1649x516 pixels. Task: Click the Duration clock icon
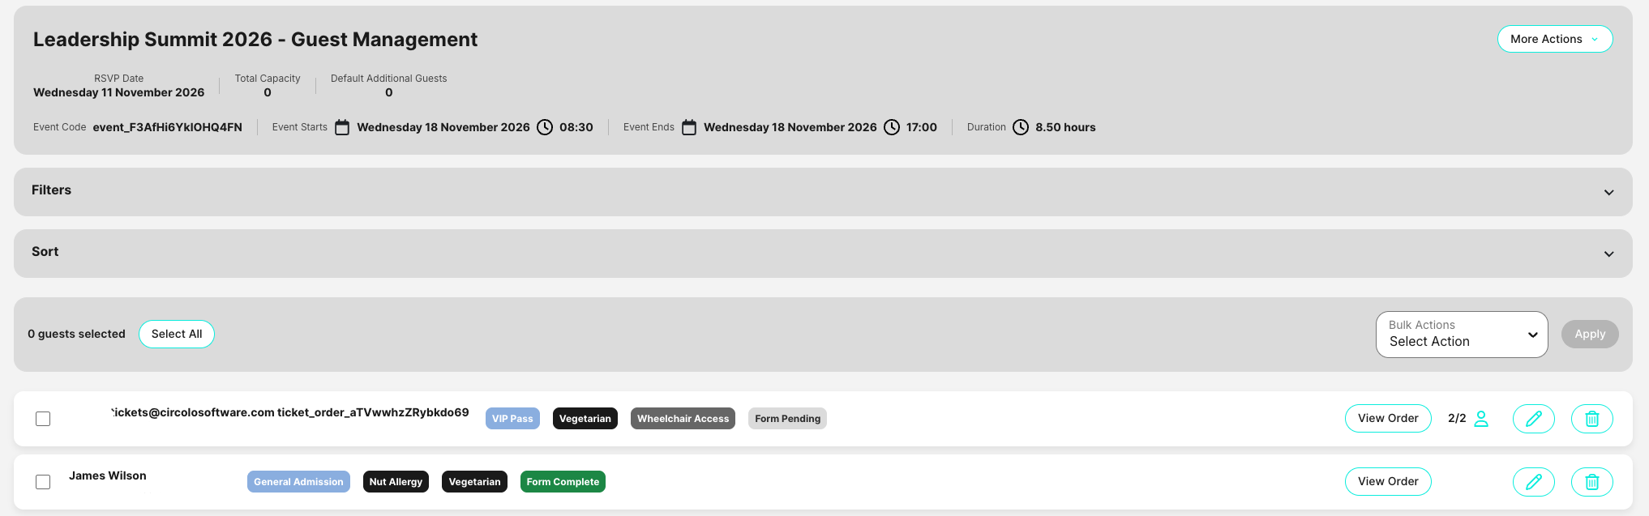click(x=1021, y=127)
